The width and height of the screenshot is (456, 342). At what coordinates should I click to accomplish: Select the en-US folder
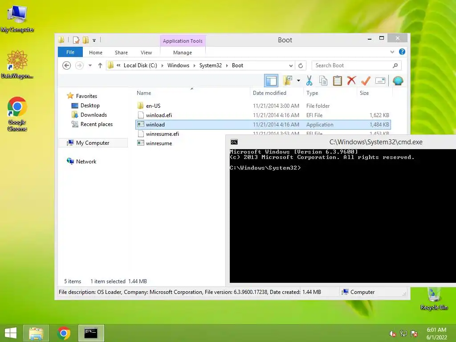tap(263, 106)
